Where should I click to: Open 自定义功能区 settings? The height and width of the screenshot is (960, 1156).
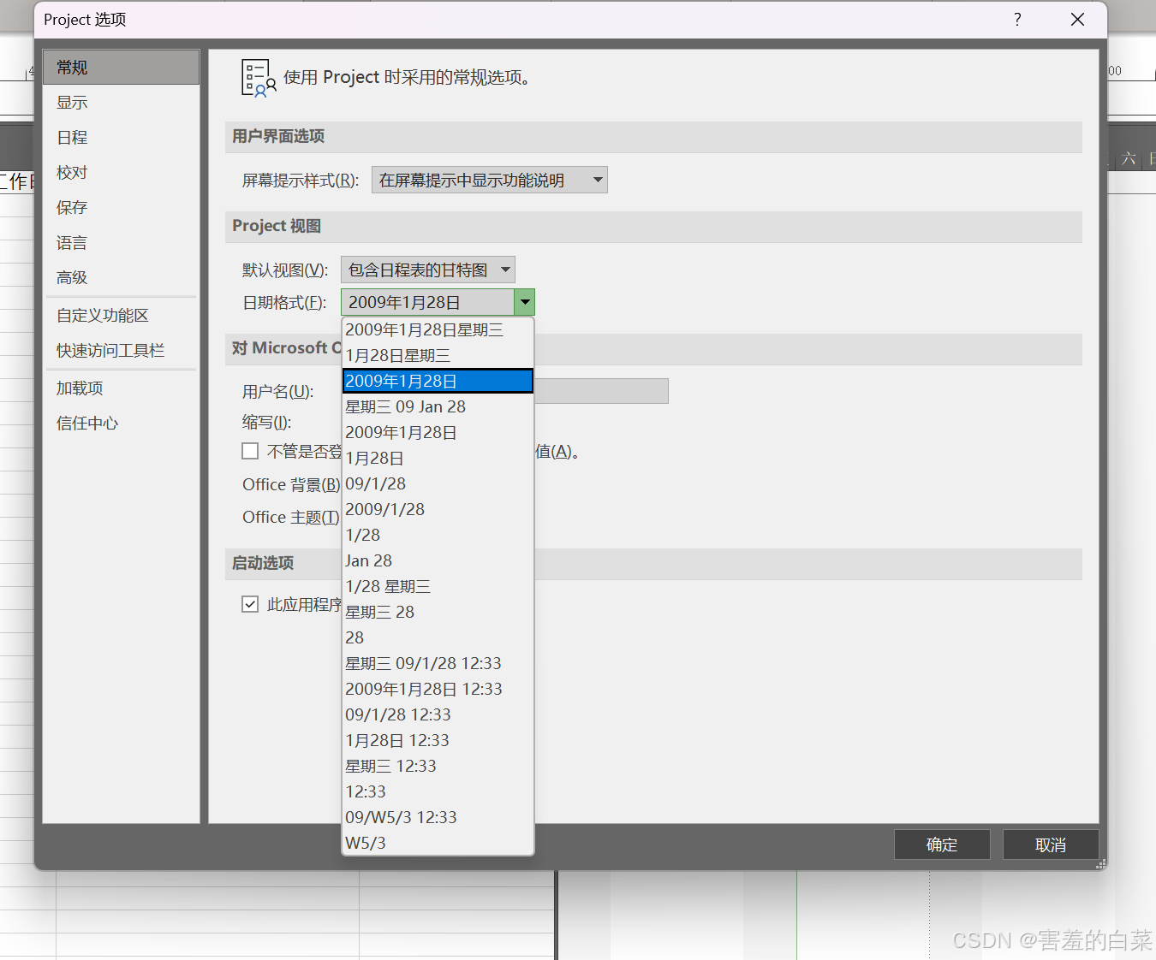[x=121, y=316]
